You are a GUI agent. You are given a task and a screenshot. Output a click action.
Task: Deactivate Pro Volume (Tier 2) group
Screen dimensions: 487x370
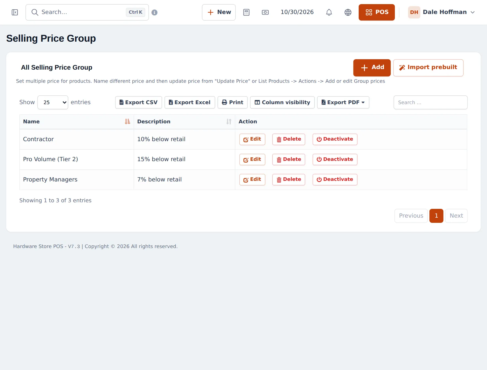(x=335, y=160)
